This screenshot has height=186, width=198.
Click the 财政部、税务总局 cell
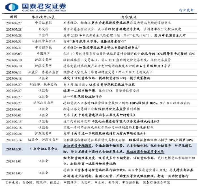click(43, 84)
